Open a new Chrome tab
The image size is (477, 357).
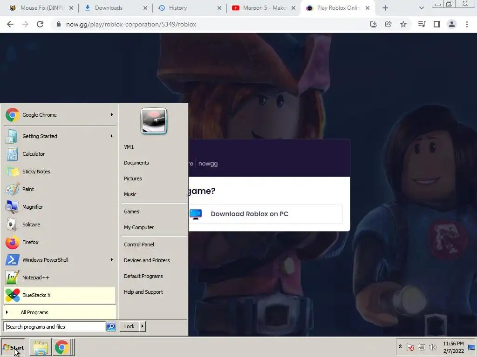(x=385, y=8)
